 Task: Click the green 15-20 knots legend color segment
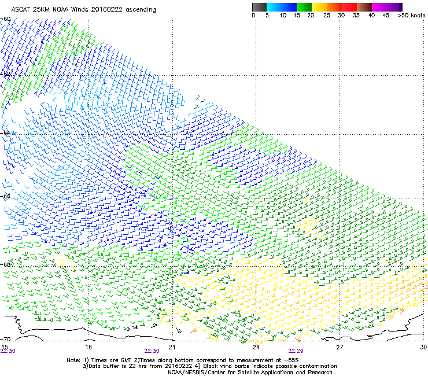point(304,7)
